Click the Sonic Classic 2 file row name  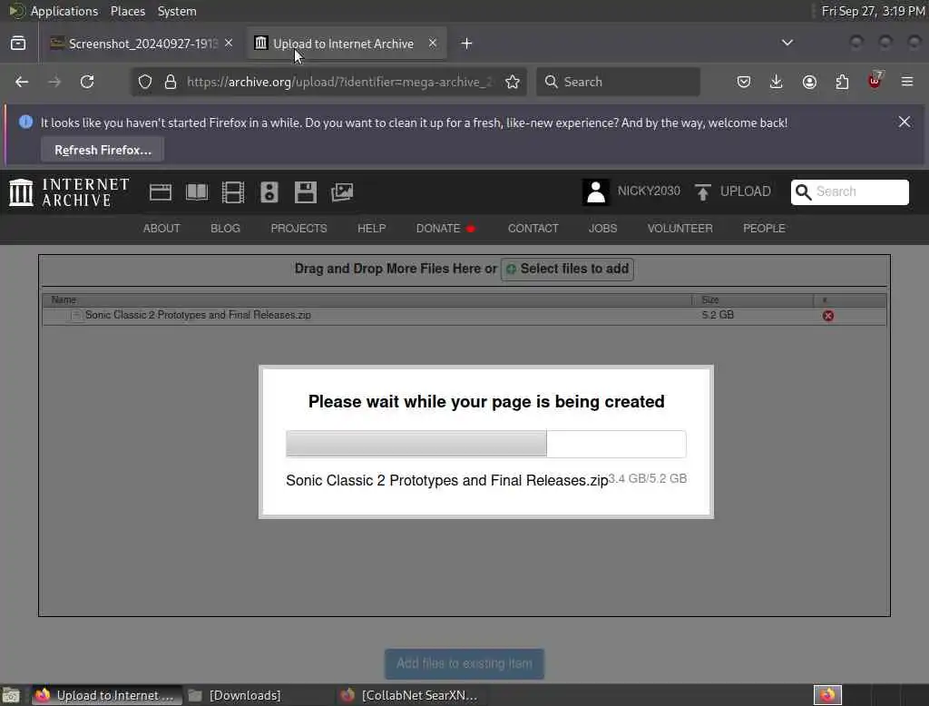(198, 315)
